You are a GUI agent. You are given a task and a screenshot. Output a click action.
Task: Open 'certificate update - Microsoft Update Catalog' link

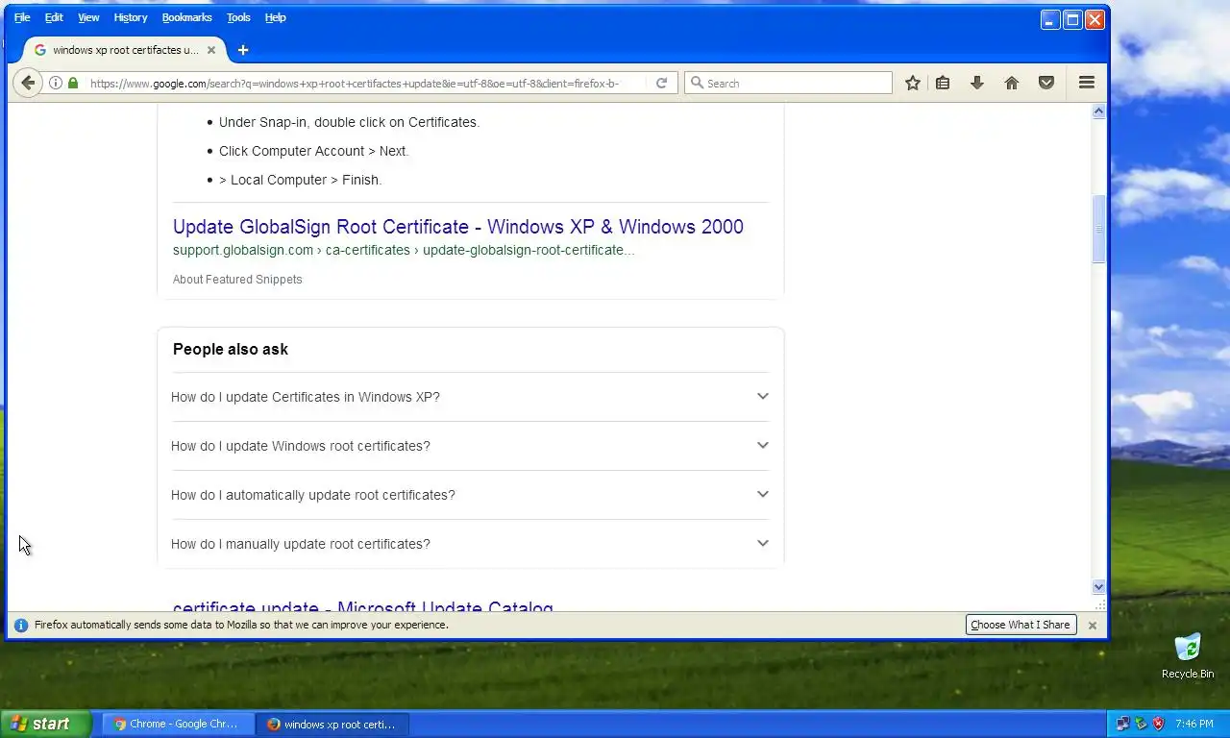pos(363,605)
